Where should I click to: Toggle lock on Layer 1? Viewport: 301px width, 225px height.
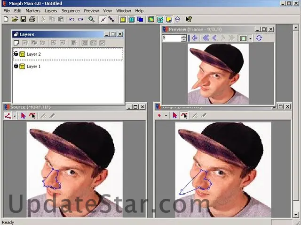point(16,66)
